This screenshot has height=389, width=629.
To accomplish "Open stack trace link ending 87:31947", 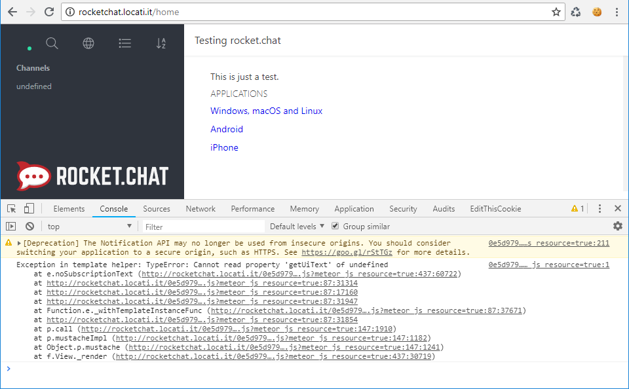I will coord(202,302).
